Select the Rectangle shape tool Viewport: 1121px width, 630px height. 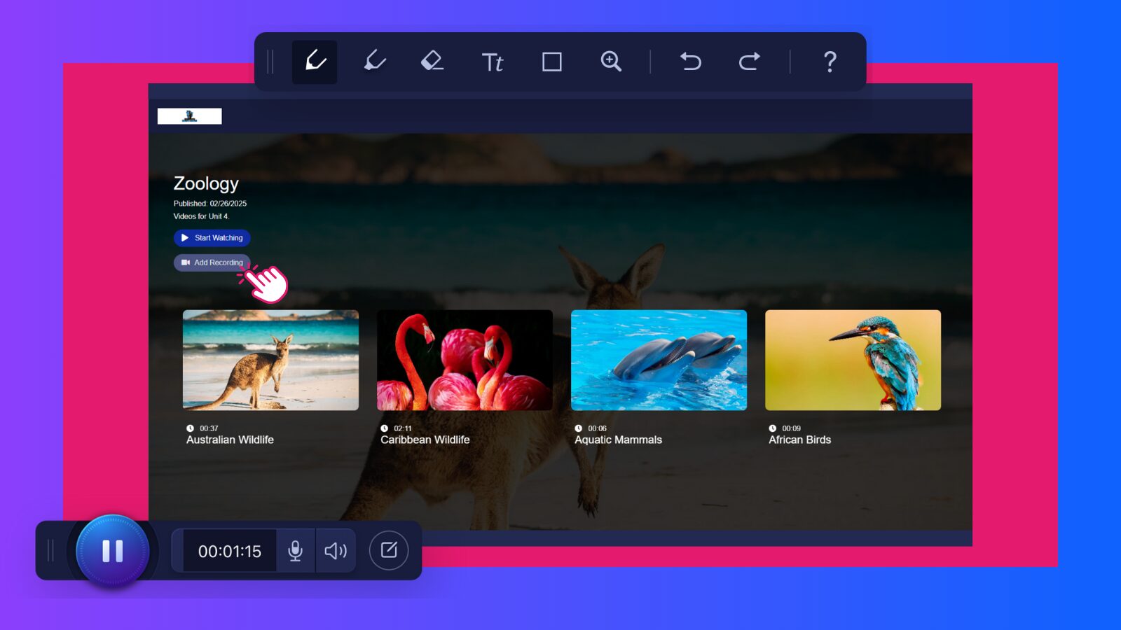(x=552, y=62)
